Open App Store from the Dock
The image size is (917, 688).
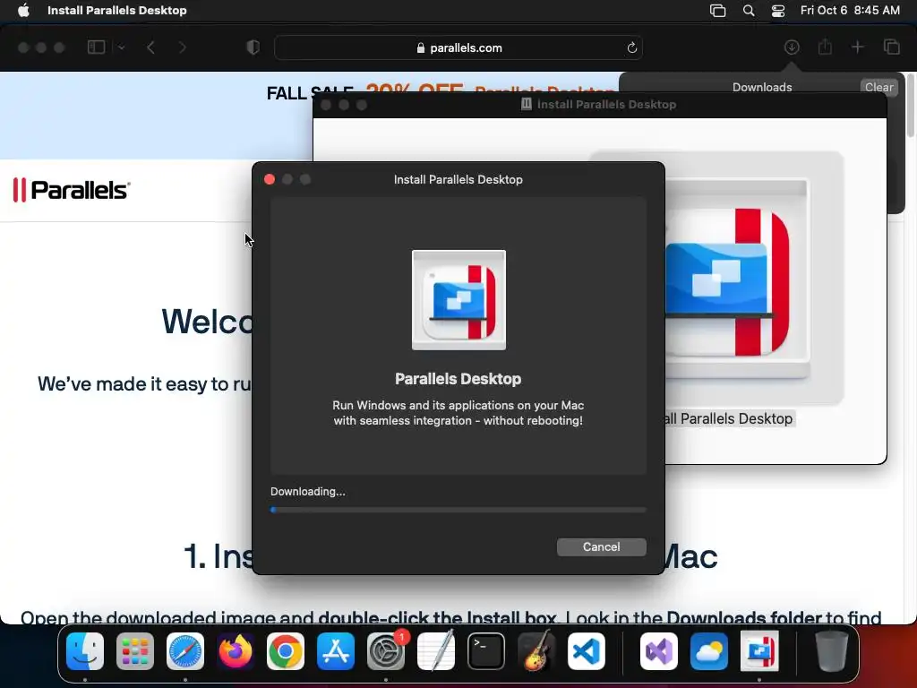(x=336, y=651)
